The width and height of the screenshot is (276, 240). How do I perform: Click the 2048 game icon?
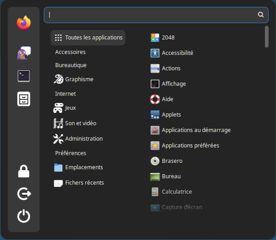click(x=155, y=38)
